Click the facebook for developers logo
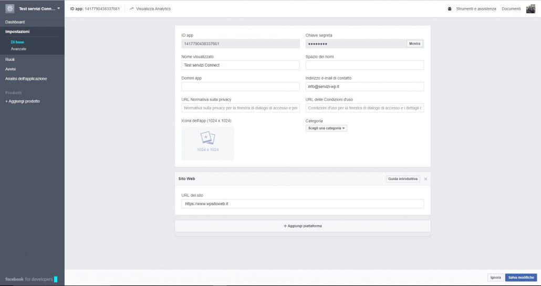541x286 pixels. 31,279
